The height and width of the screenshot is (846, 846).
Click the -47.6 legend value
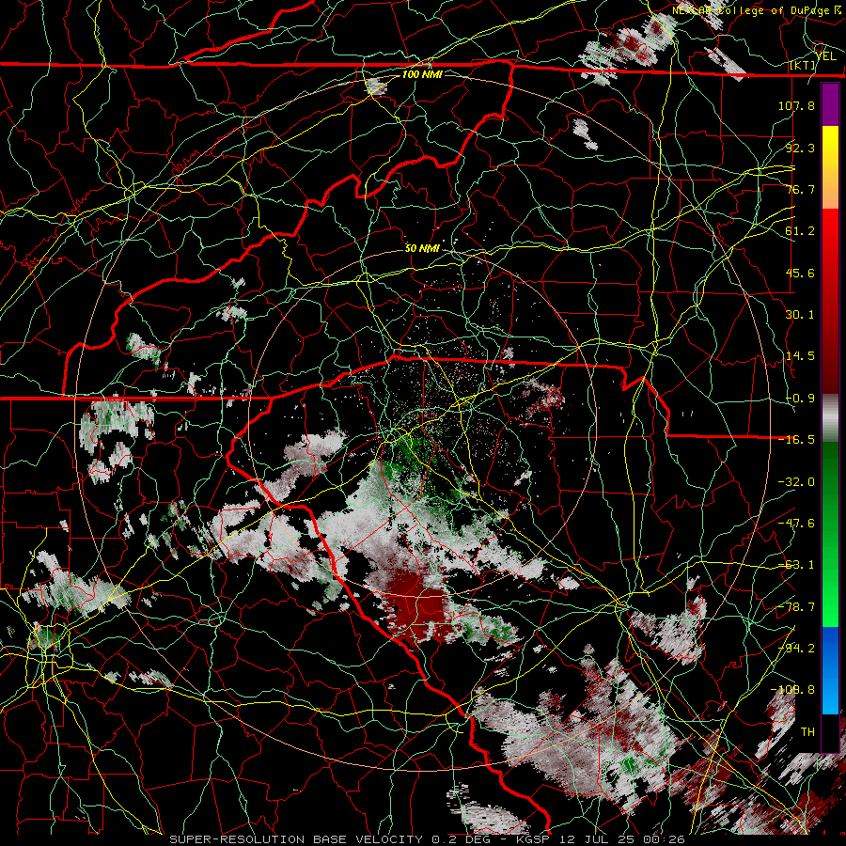click(x=796, y=524)
